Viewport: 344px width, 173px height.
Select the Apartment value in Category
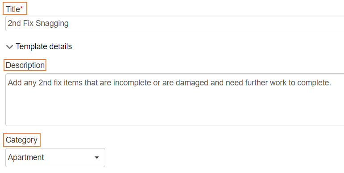click(x=26, y=157)
